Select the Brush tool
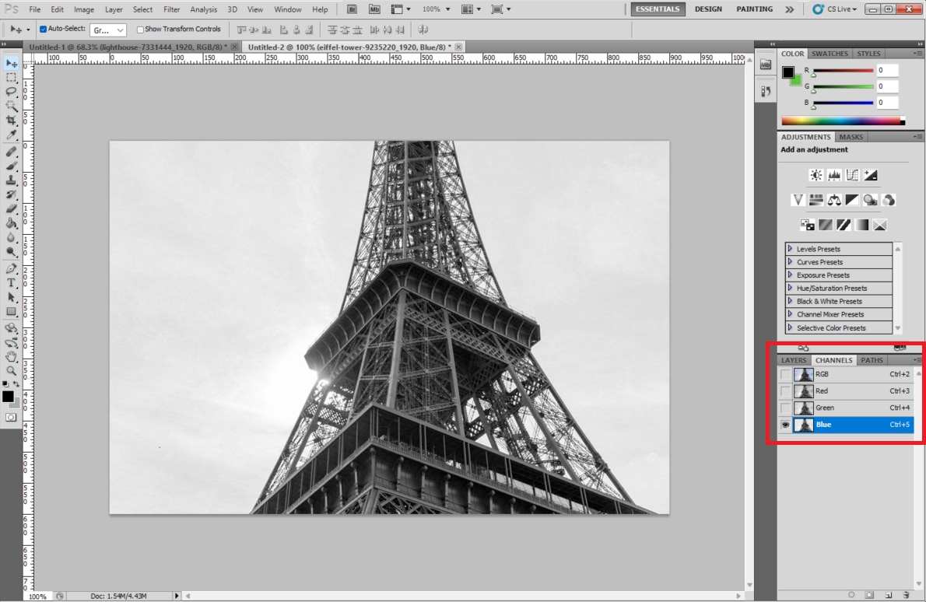926x602 pixels. tap(11, 166)
